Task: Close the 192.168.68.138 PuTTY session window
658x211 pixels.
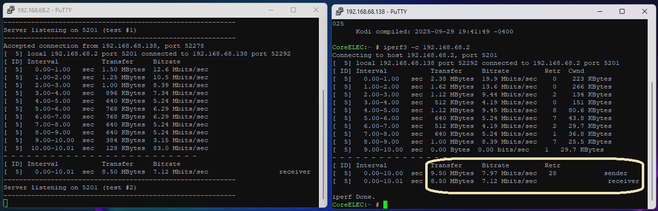Action: coord(645,11)
